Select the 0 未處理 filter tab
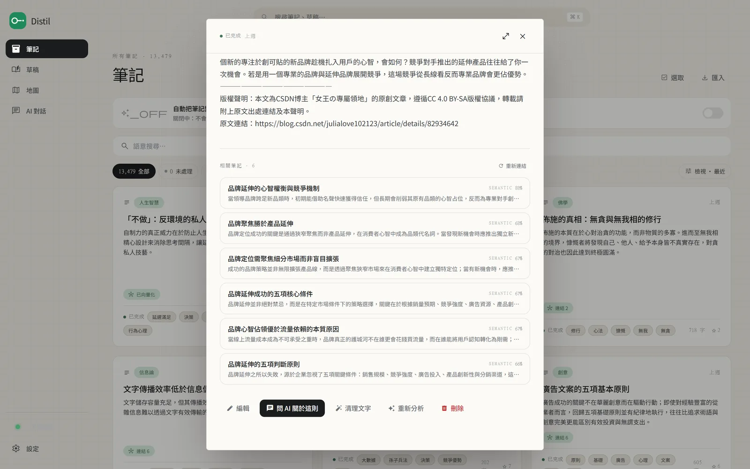The width and height of the screenshot is (750, 469). 178,171
